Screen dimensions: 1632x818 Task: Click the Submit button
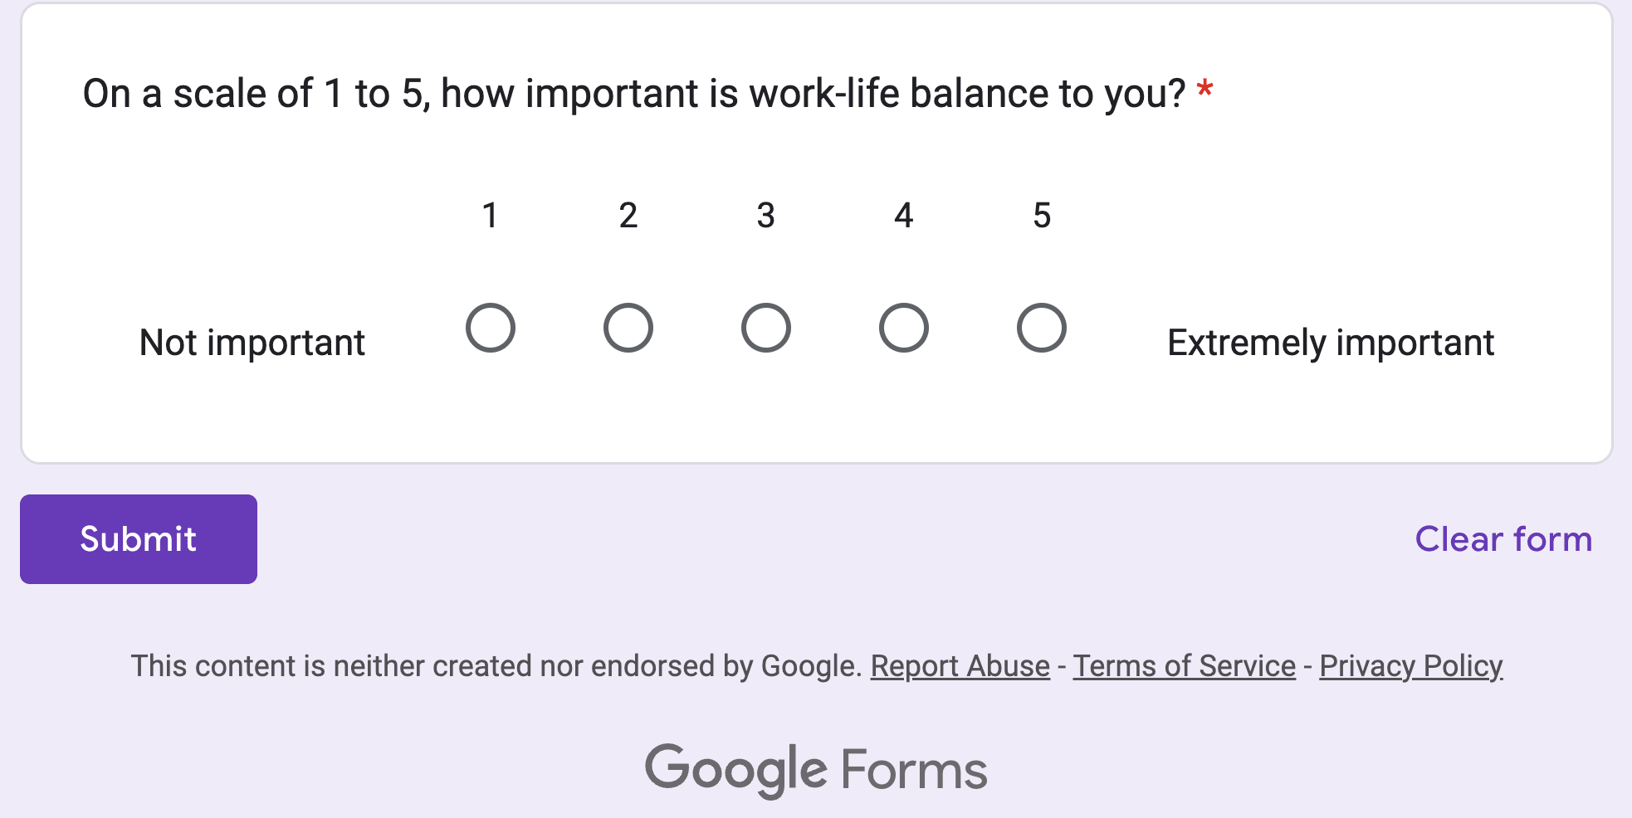[x=138, y=539]
